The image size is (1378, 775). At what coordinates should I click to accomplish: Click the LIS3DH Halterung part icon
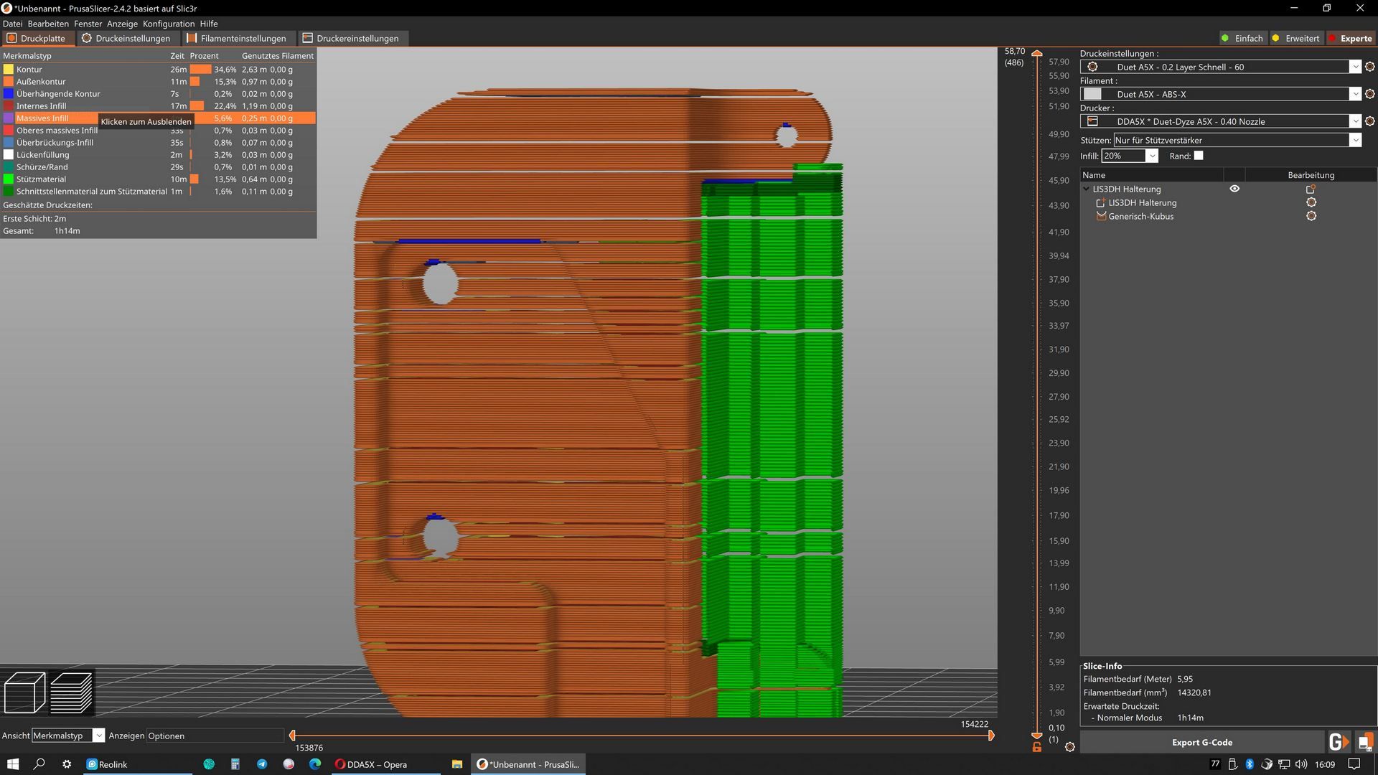click(1101, 202)
